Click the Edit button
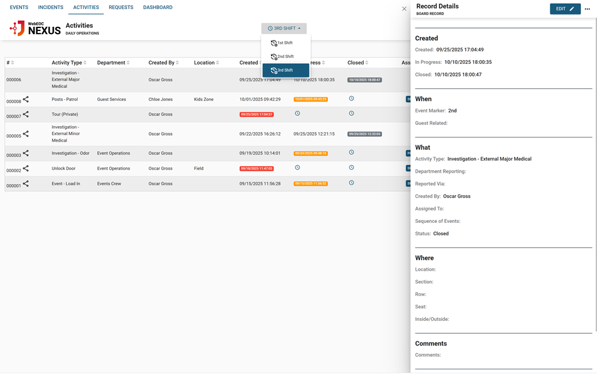Screen dimensions: 597x386 (565, 9)
